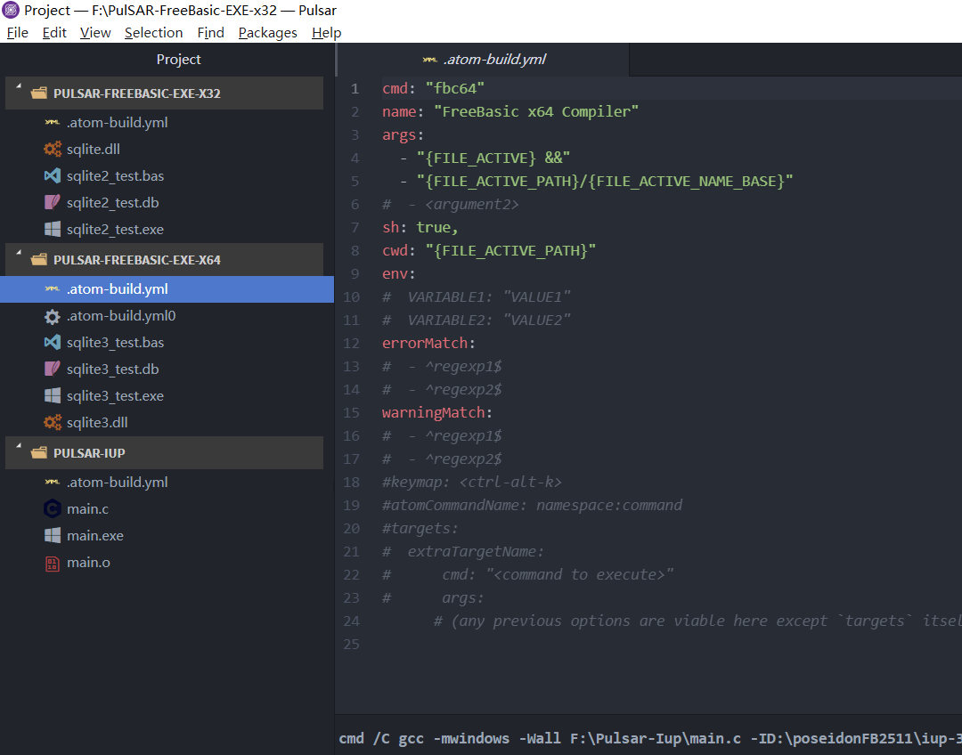Collapse the PULSAR-FREEBASIC-EXE-X32 folder arrow
Viewport: 962px width, 755px height.
tap(19, 86)
